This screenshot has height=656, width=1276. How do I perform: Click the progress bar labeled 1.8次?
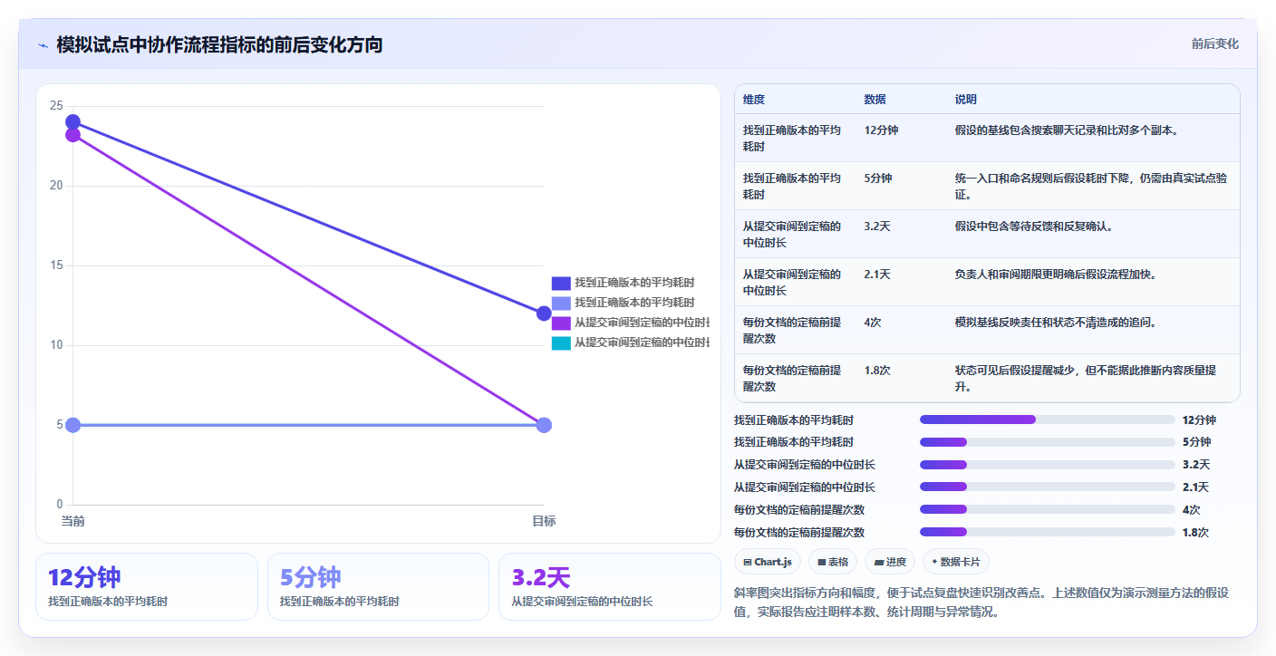(1047, 533)
